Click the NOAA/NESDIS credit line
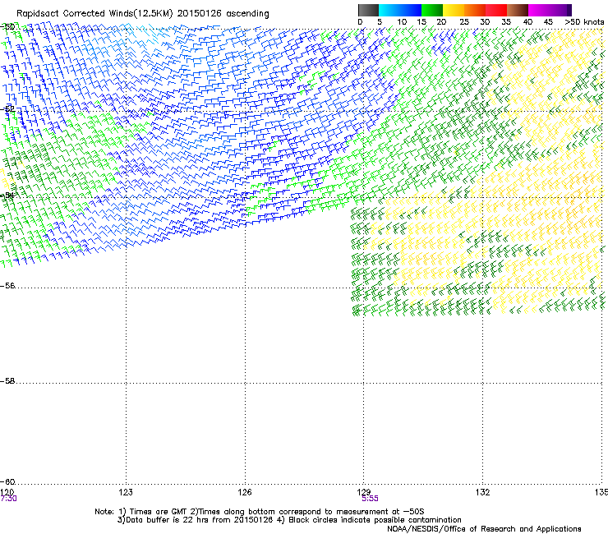The width and height of the screenshot is (608, 534). (x=484, y=529)
